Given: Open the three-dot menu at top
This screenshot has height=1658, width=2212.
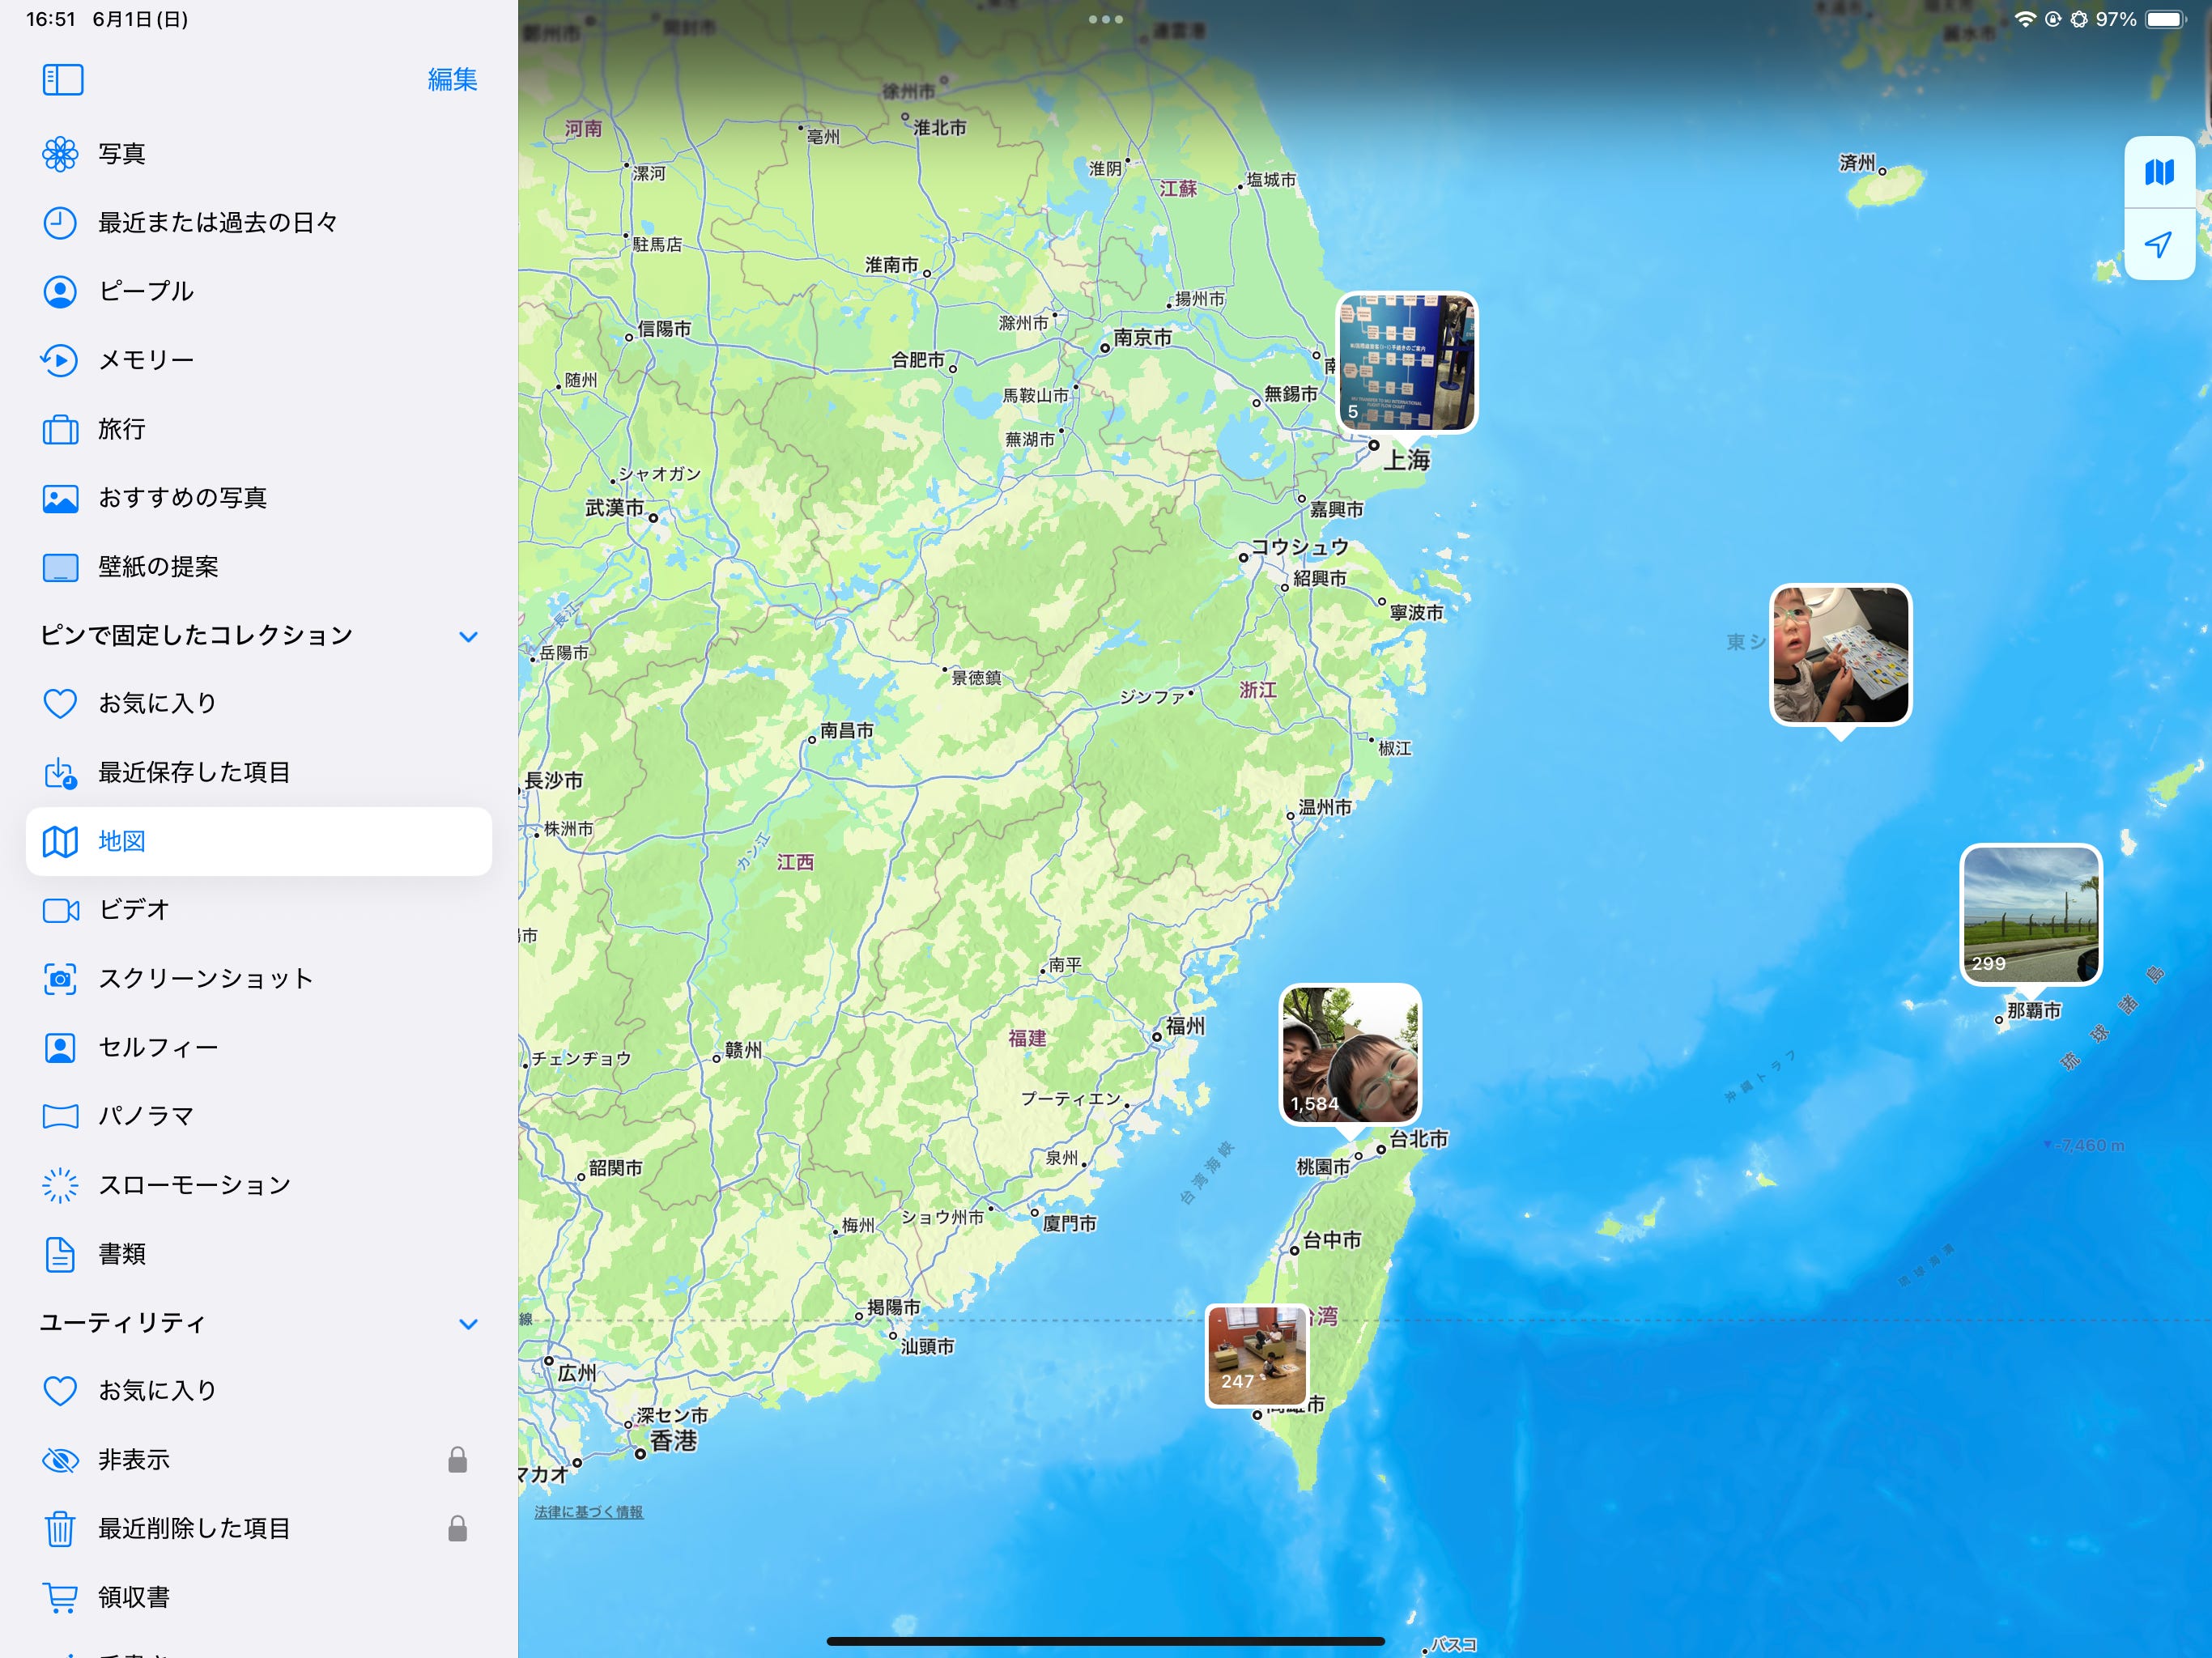Looking at the screenshot, I should pos(1105,19).
